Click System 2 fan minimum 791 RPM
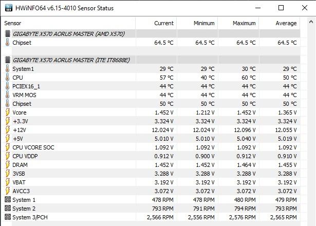The width and height of the screenshot is (316, 226). (204, 209)
